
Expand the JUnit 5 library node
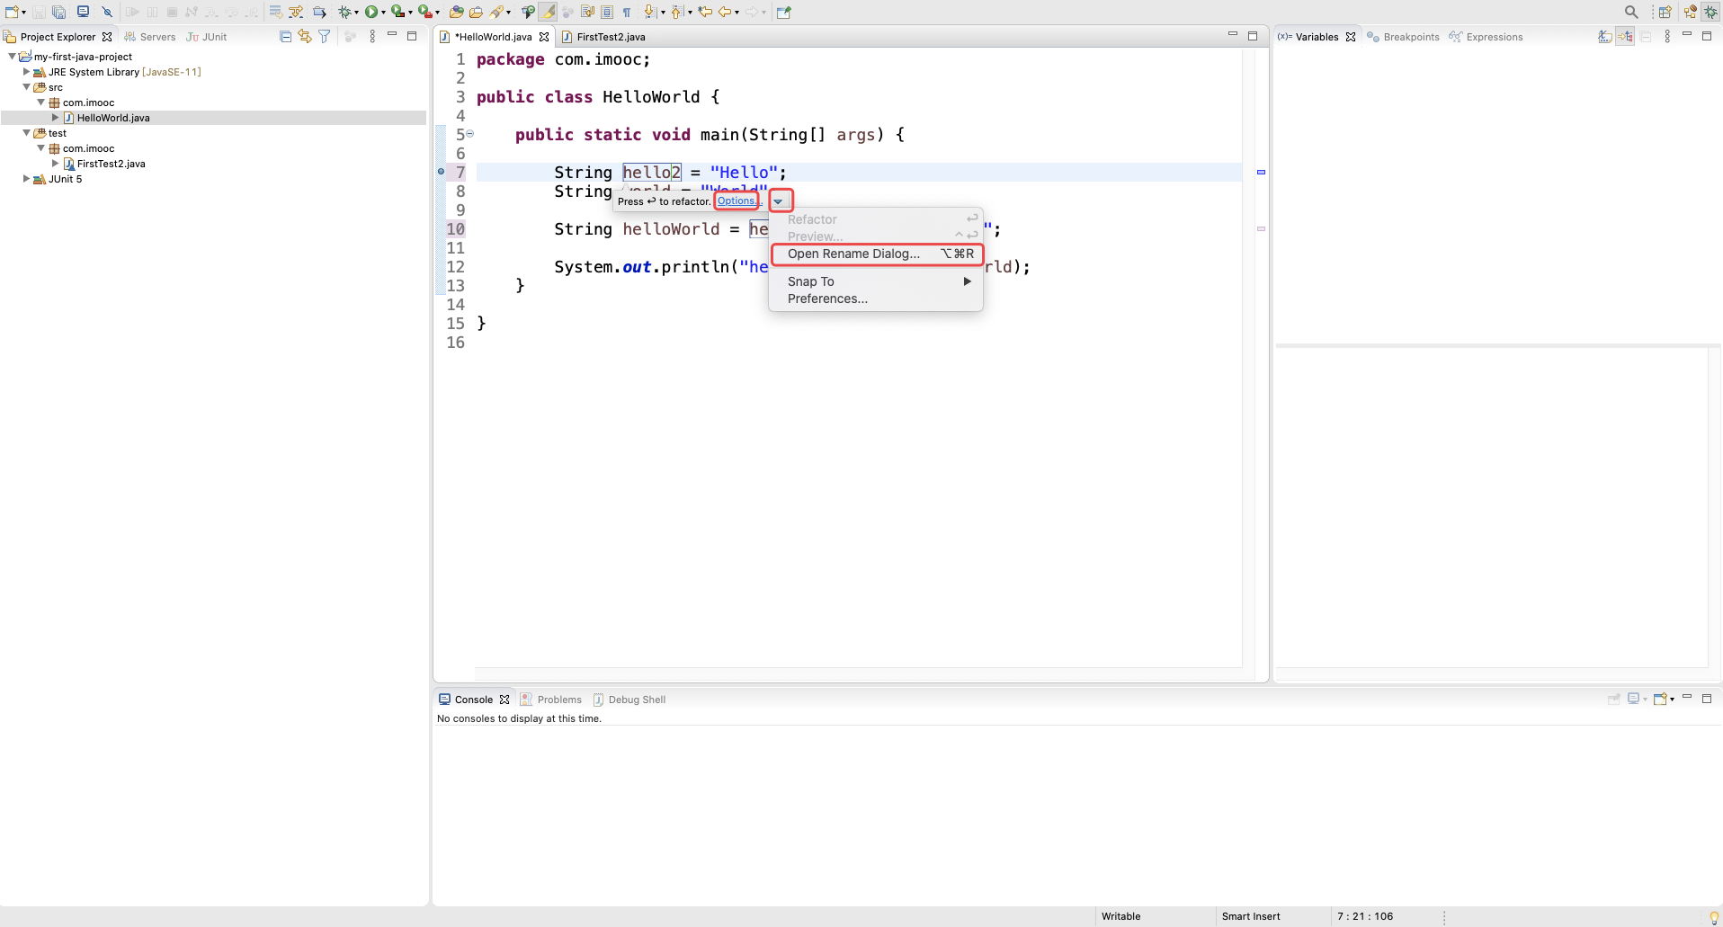26,179
